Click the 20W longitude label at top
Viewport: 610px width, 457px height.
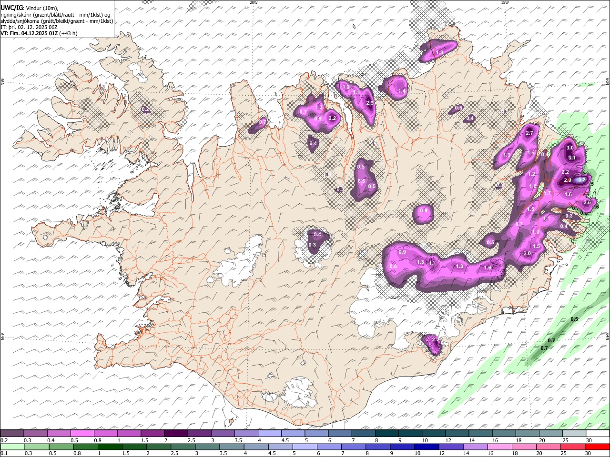254,3
